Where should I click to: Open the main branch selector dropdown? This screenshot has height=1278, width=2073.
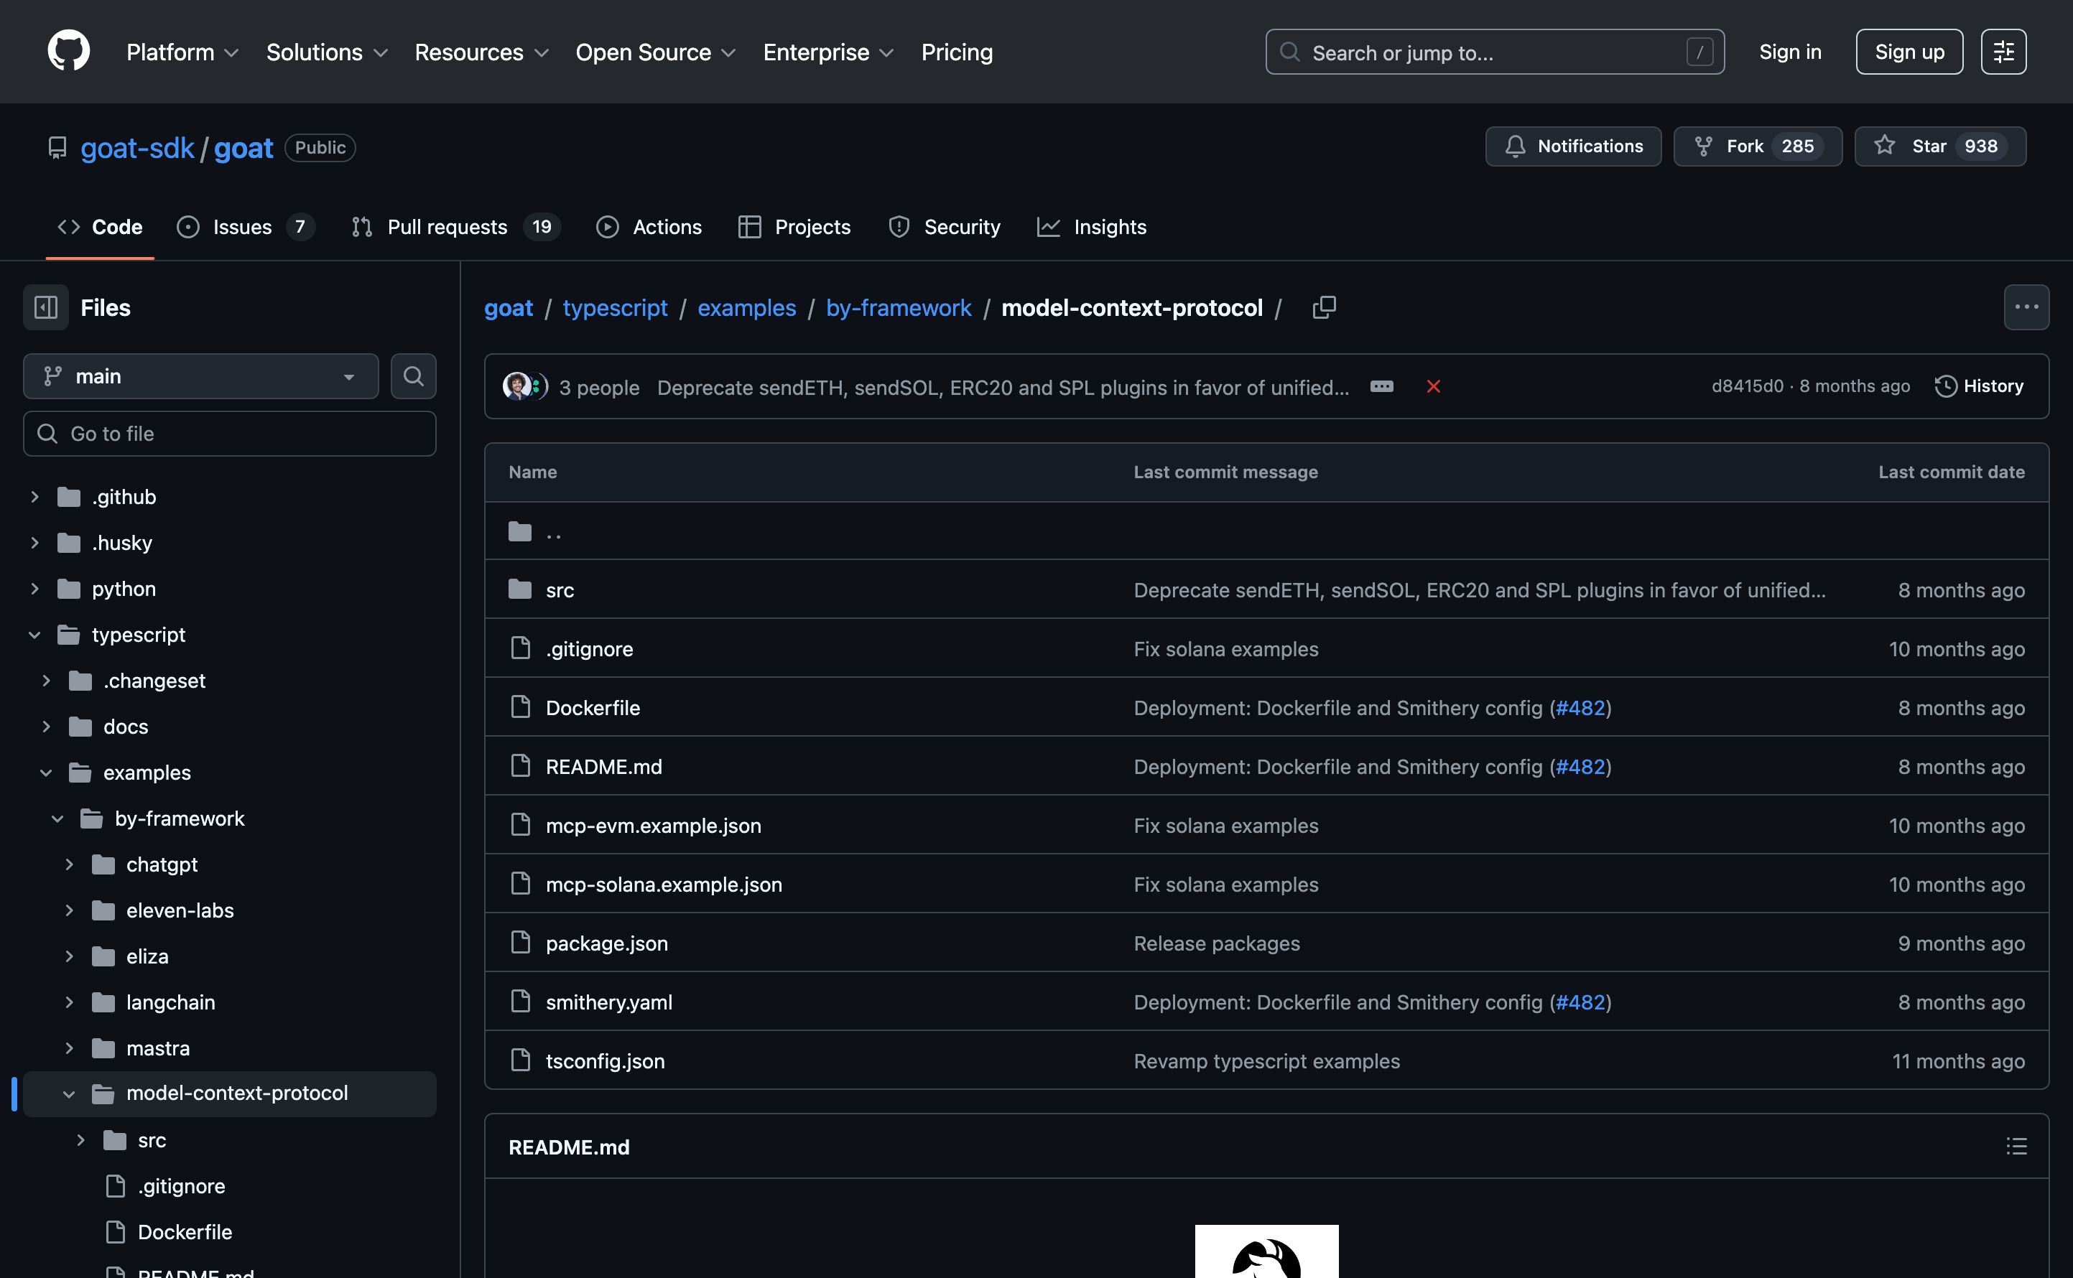coord(200,376)
